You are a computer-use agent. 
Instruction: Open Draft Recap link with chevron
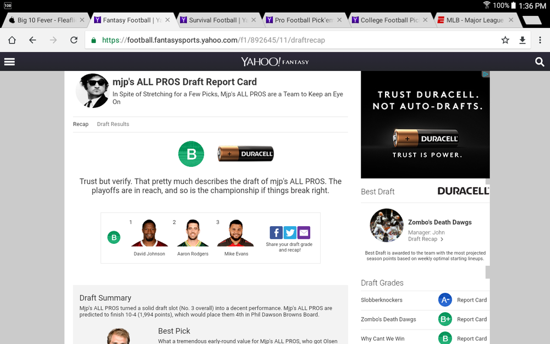[426, 239]
